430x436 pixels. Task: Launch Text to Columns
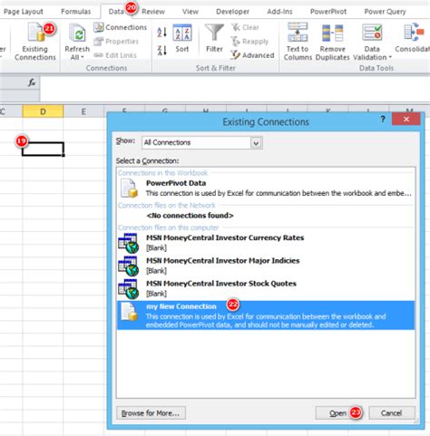coord(298,42)
